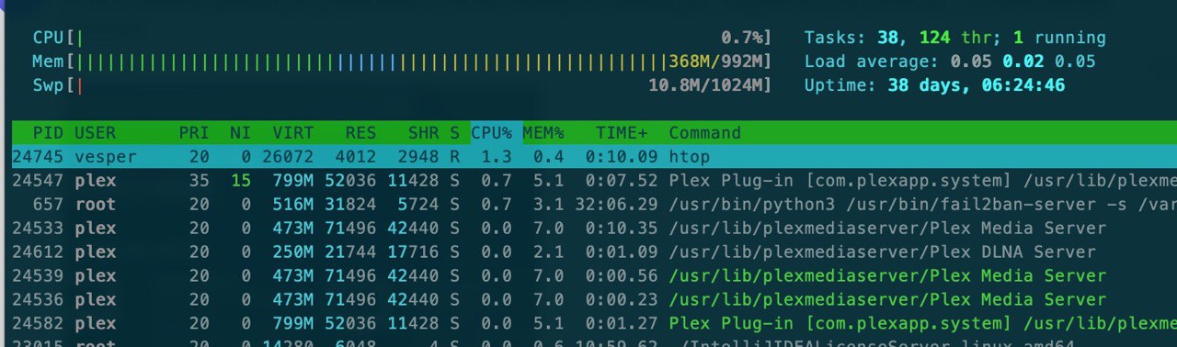The image size is (1177, 347).
Task: Click priority value 35
Action: [x=200, y=181]
